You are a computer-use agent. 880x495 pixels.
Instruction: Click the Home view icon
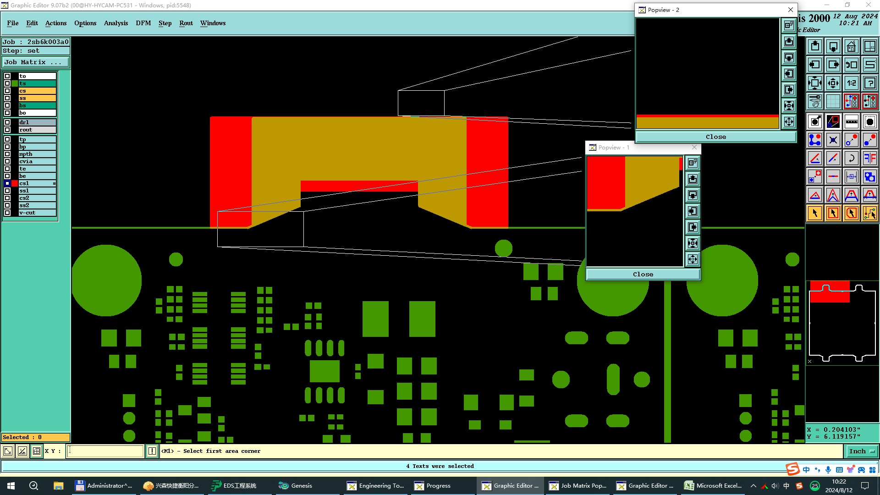coord(851,46)
